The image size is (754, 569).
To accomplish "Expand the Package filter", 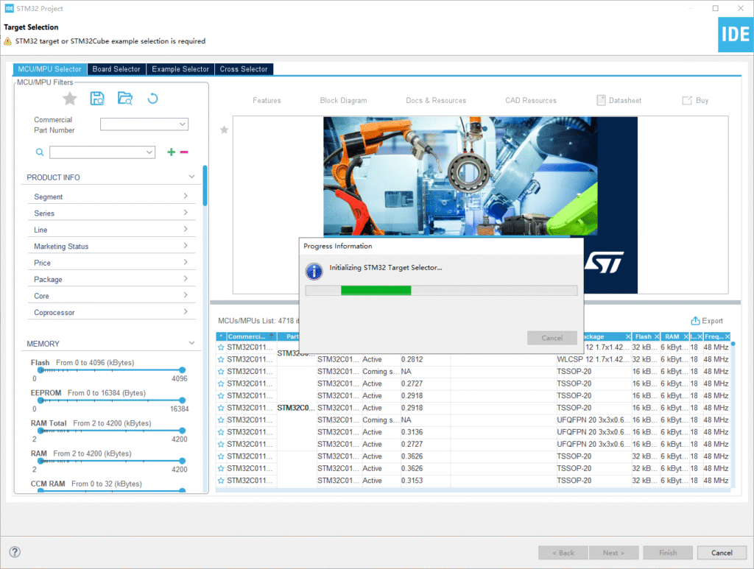I will (x=186, y=279).
